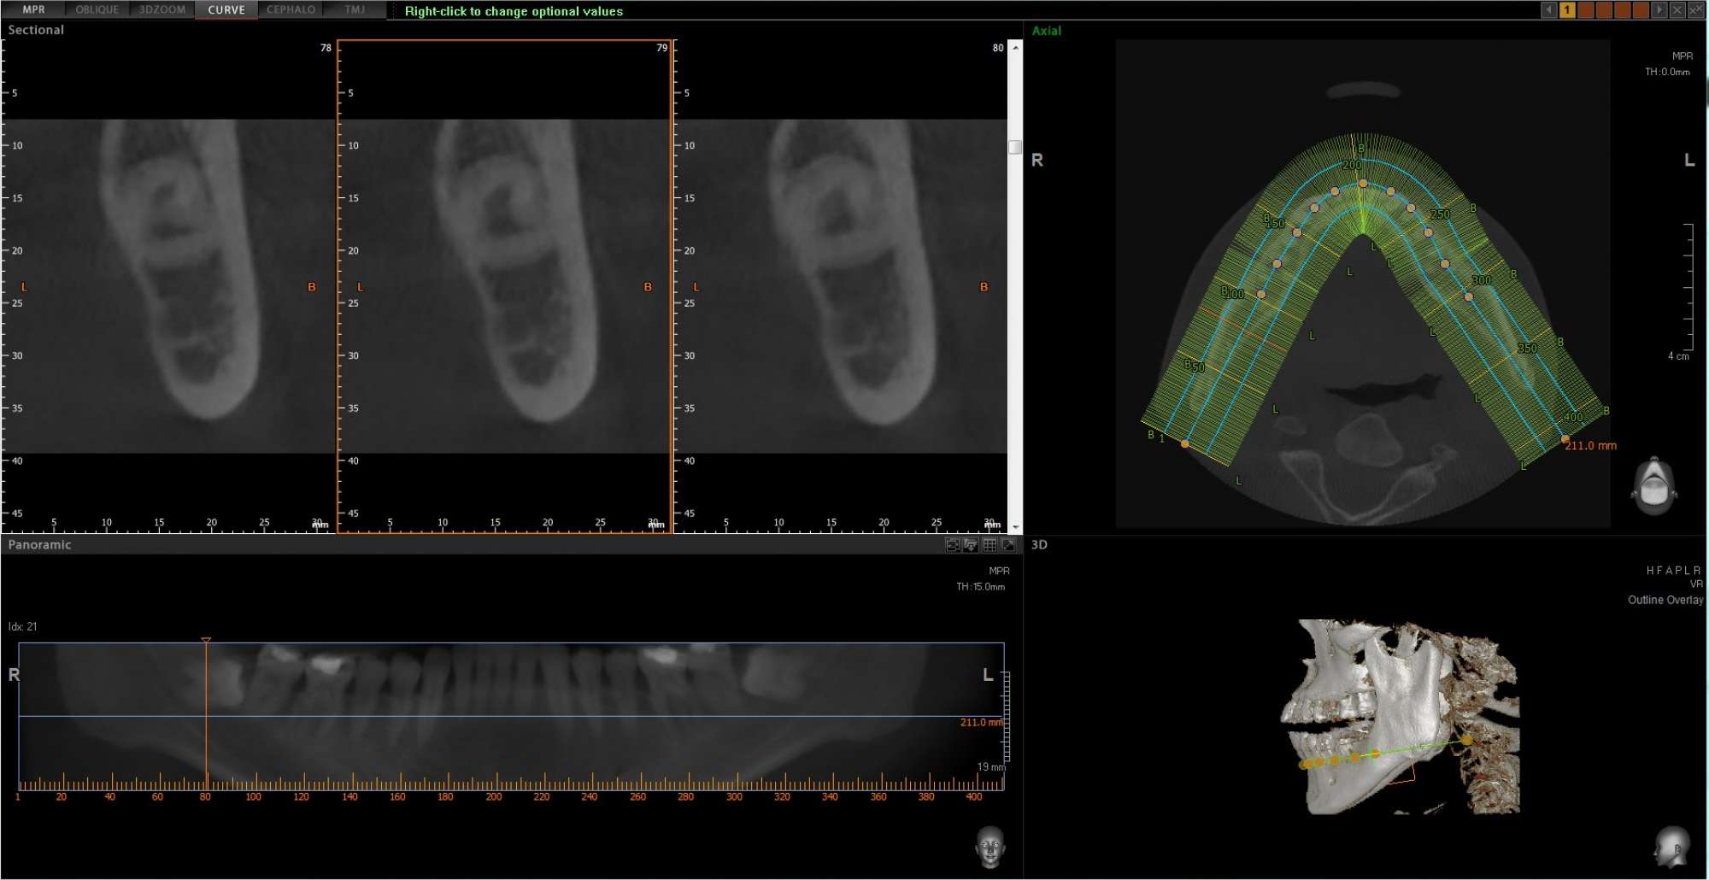Viewport: 1709px width, 880px height.
Task: Click the 19 mm label in Panoramic
Action: 991,767
